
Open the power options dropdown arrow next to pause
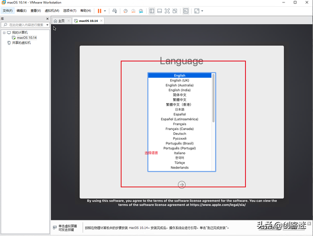point(105,11)
